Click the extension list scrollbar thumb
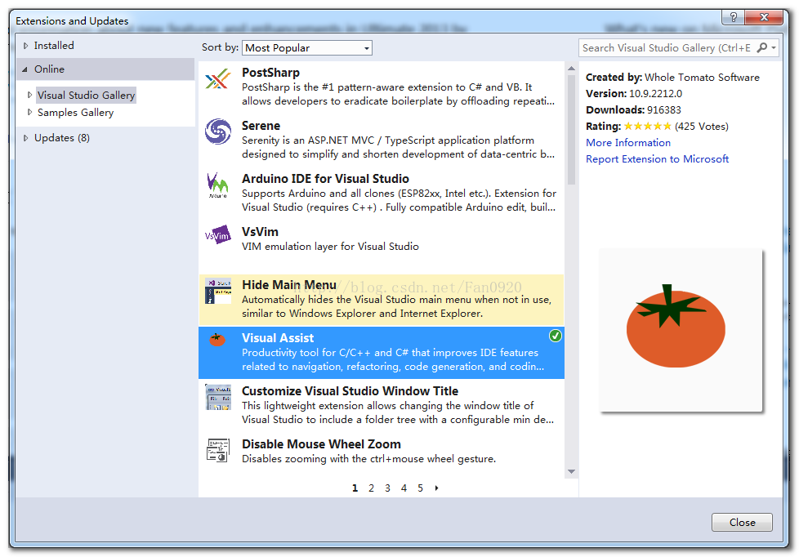Screen dimensions: 799x557 point(571,130)
